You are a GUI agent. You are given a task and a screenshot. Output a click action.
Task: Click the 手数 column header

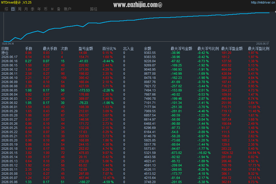(29, 49)
